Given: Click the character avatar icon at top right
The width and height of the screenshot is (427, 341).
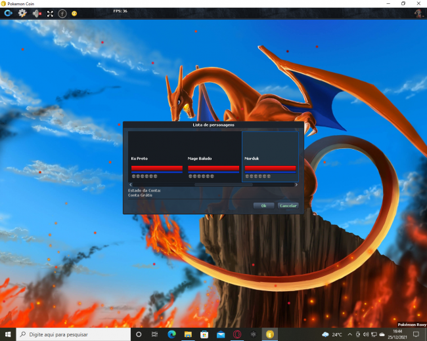Looking at the screenshot, I should tap(419, 13).
